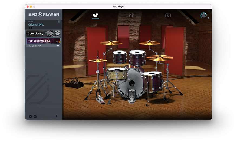Minimize the BFD Player window

point(31,7)
